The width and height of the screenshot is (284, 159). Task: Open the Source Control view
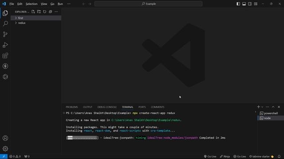coord(5,34)
